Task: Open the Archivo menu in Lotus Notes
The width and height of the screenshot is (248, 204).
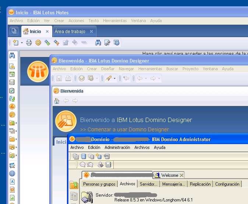Action: [16, 21]
